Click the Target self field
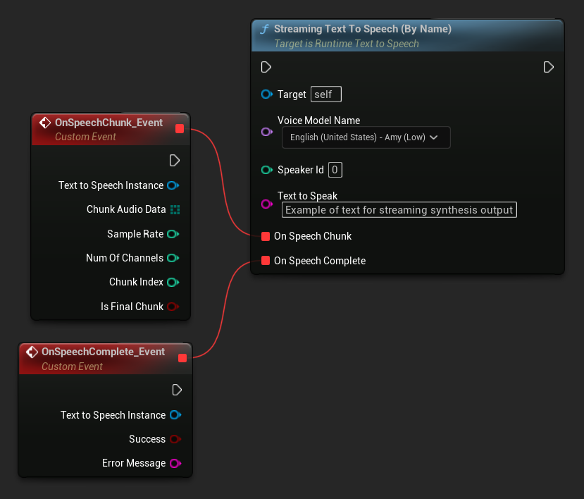 (326, 94)
